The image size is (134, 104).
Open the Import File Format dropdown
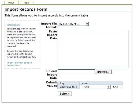click(73, 24)
